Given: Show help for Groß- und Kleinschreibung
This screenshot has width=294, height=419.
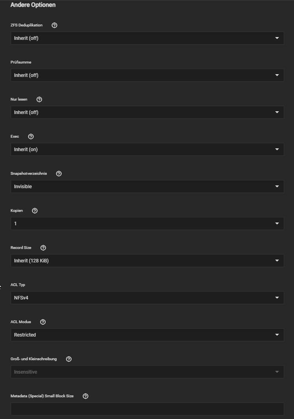Looking at the screenshot, I should pyautogui.click(x=69, y=359).
